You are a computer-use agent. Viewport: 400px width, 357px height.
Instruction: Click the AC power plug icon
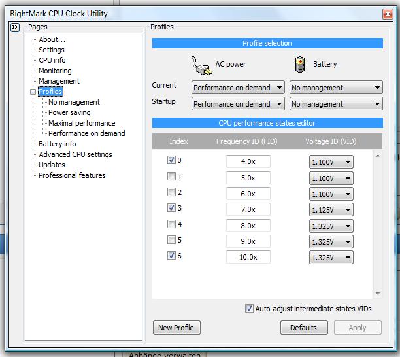tap(201, 65)
